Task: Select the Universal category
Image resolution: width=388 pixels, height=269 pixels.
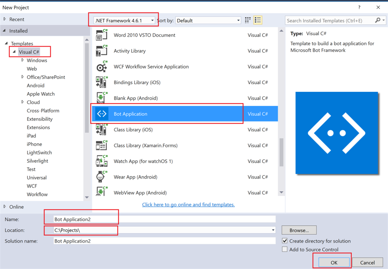Action: pyautogui.click(x=37, y=178)
